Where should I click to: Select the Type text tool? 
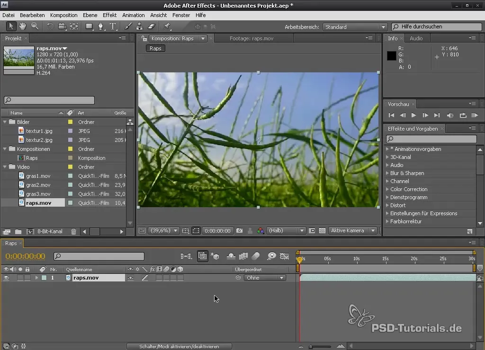coord(113,26)
